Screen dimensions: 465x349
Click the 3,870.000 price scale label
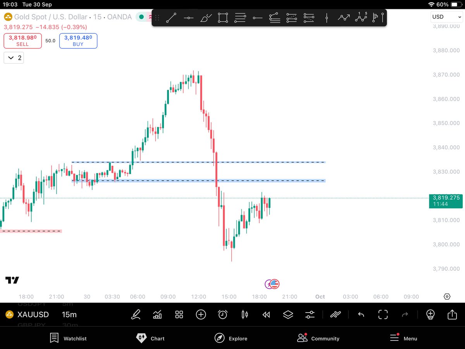(x=446, y=75)
